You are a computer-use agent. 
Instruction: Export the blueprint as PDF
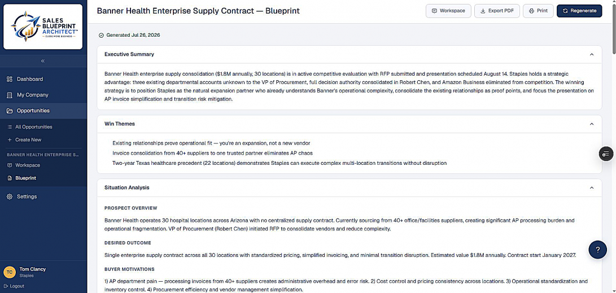pyautogui.click(x=497, y=11)
